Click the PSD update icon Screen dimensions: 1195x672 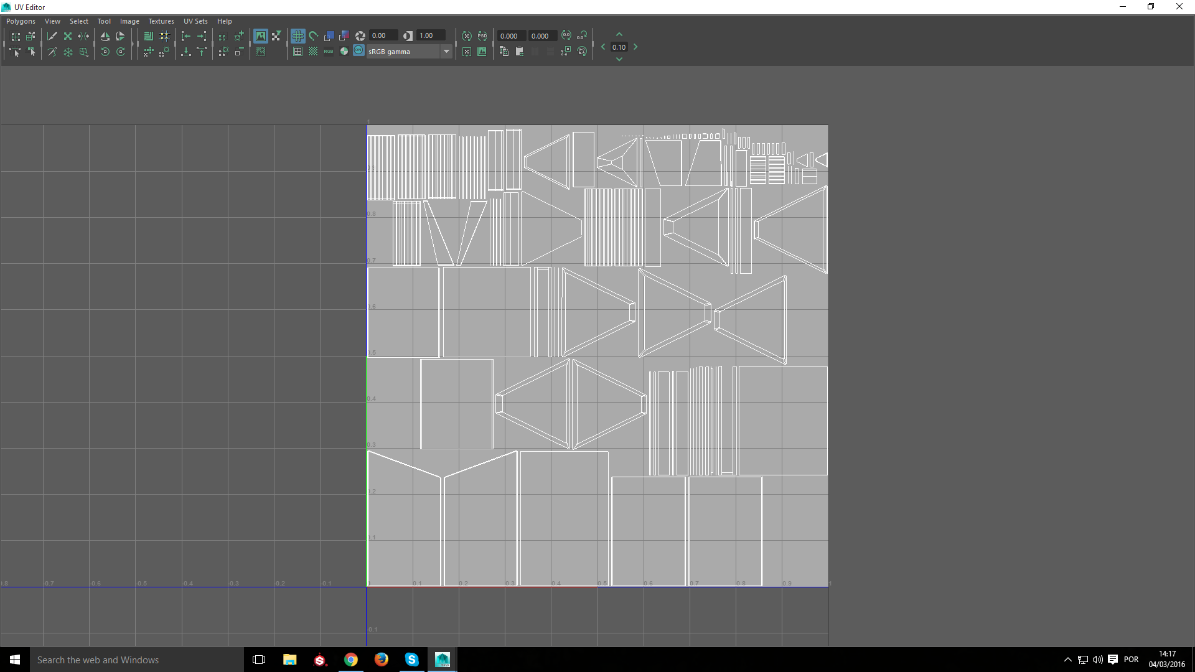coord(482,36)
